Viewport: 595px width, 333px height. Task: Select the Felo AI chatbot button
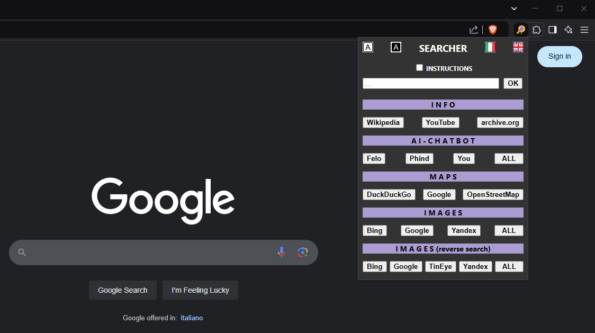(374, 159)
